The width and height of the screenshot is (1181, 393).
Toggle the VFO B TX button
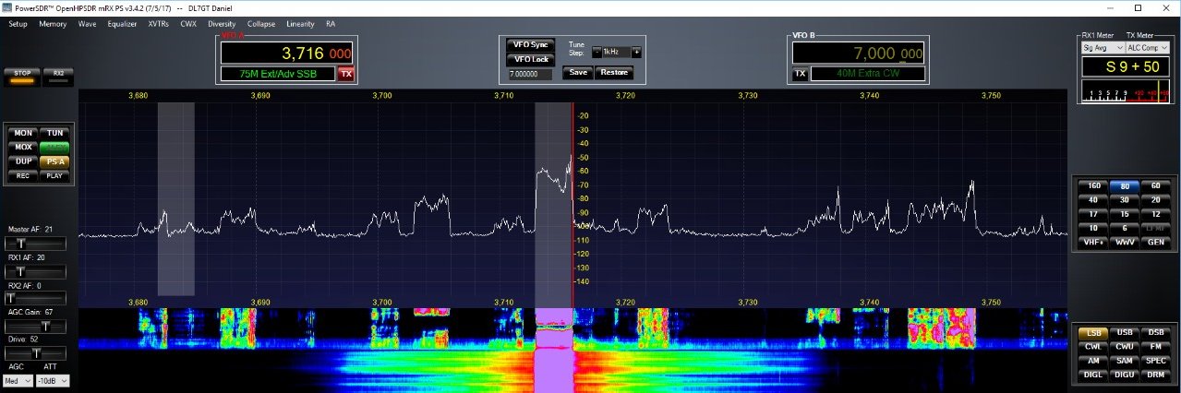pyautogui.click(x=801, y=74)
